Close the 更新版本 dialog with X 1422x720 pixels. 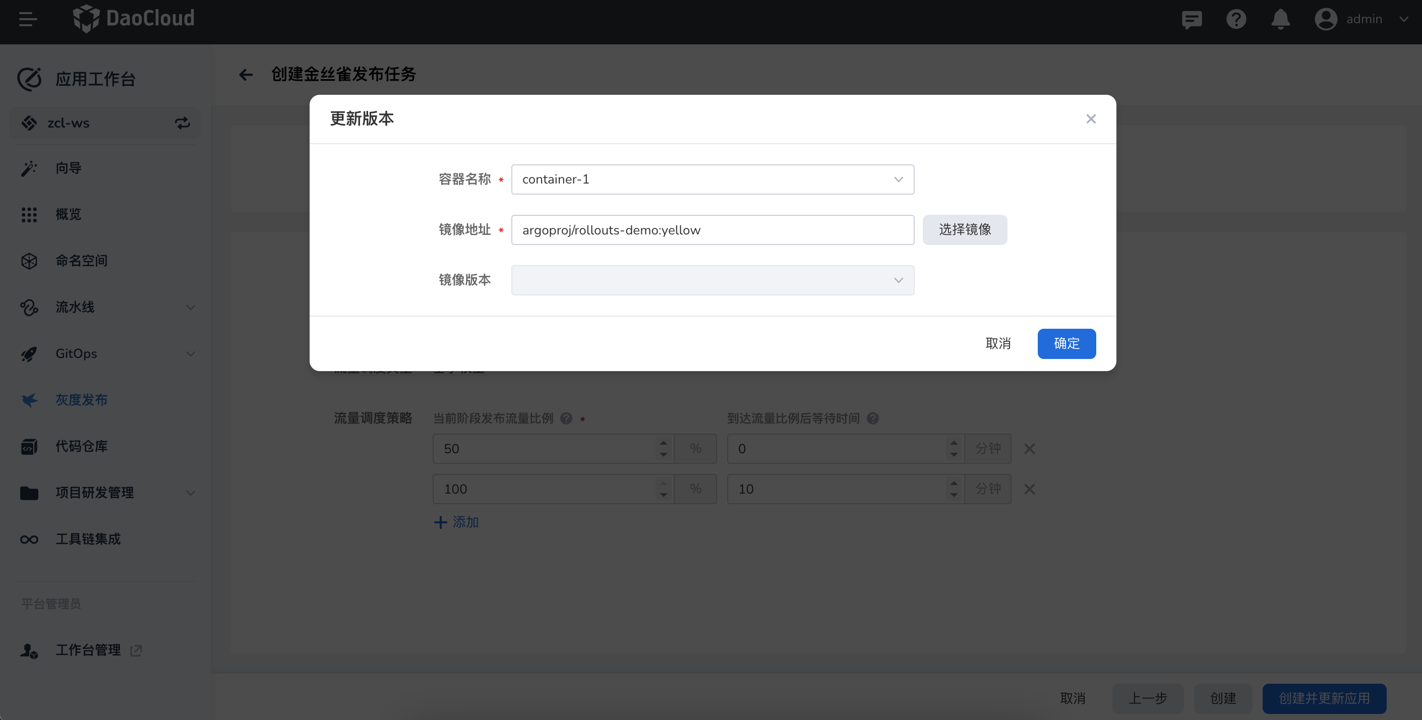point(1091,118)
